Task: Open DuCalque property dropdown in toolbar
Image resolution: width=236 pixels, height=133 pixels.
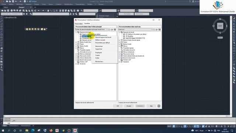Action: point(126,14)
